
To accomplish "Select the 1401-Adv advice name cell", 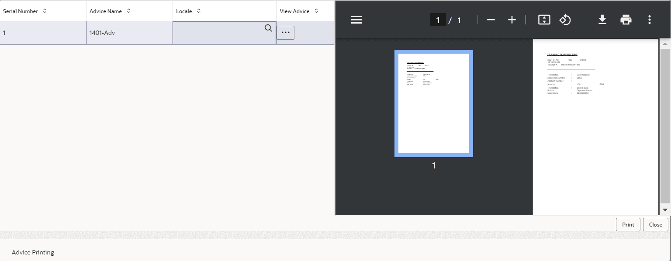I will (129, 33).
